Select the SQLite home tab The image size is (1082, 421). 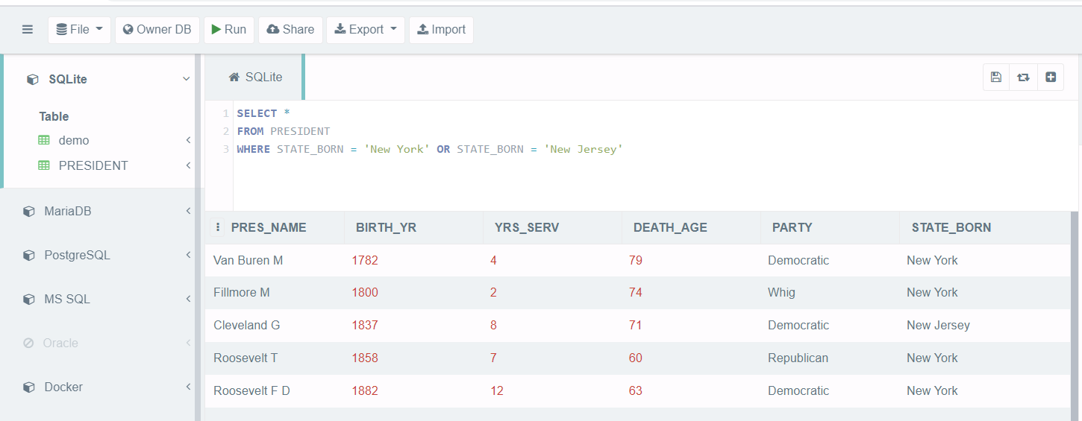[255, 77]
